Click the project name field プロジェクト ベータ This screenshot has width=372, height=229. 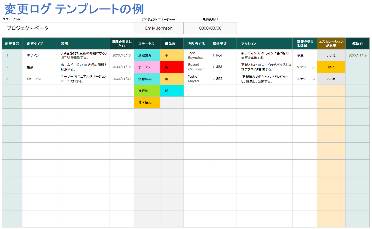[68, 28]
